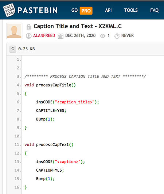The height and width of the screenshot is (194, 164).
Task: Click the PASTEBIN wordmark text
Action: (x=38, y=10)
